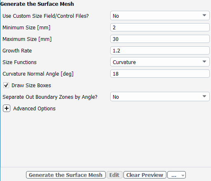Click the Advanced Options label
The image size is (211, 181).
click(x=34, y=109)
